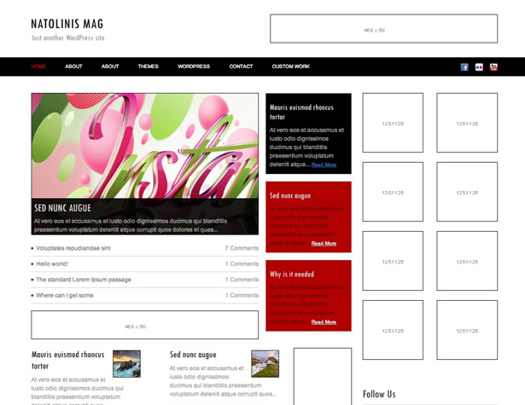Open the rocky coast sunset thumbnail
525x405 pixels.
(x=126, y=364)
